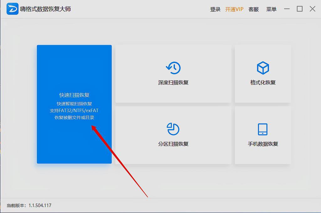The image size is (321, 213).
Task: Open 手机数据恢复 via the phone icon
Action: [x=263, y=128]
